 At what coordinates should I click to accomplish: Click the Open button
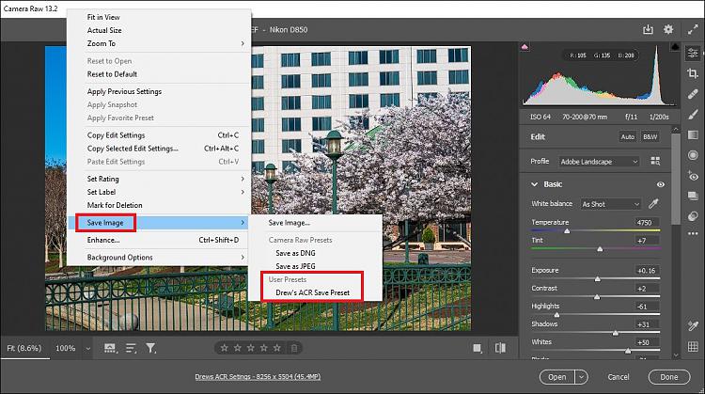(557, 377)
